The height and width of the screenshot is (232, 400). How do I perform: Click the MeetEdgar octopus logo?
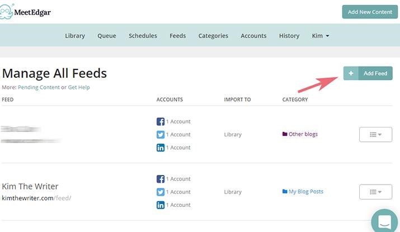[x=6, y=12]
